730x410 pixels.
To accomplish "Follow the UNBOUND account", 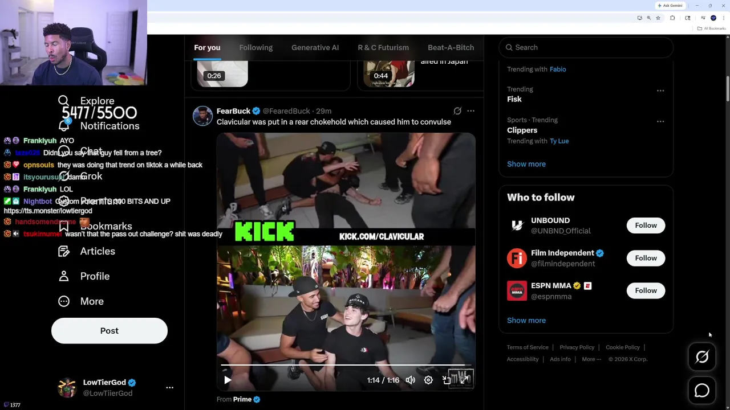I will tap(646, 225).
